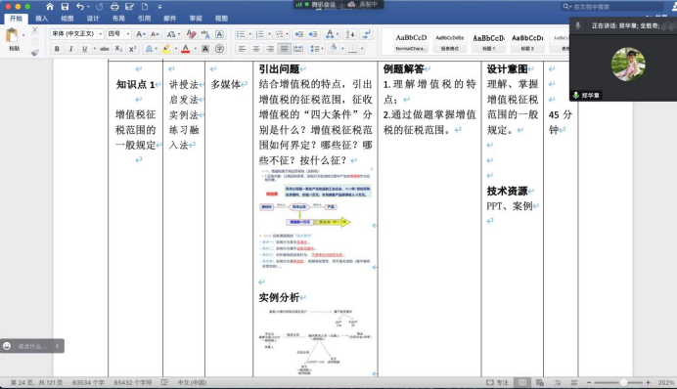
Task: Open the Paste clipboard icon
Action: 13,35
